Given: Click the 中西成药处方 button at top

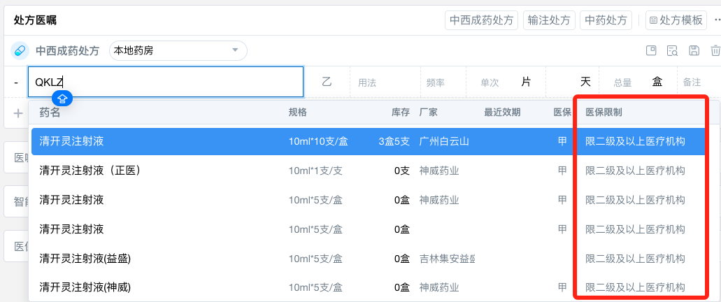Looking at the screenshot, I should coord(482,20).
